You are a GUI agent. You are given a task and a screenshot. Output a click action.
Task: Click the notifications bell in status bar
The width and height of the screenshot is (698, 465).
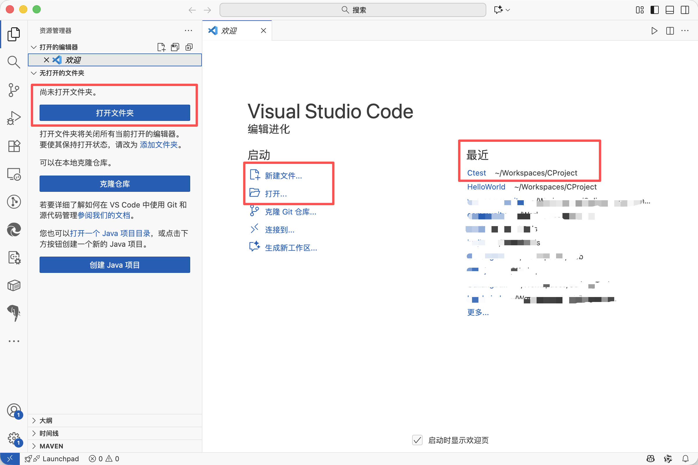pos(685,459)
